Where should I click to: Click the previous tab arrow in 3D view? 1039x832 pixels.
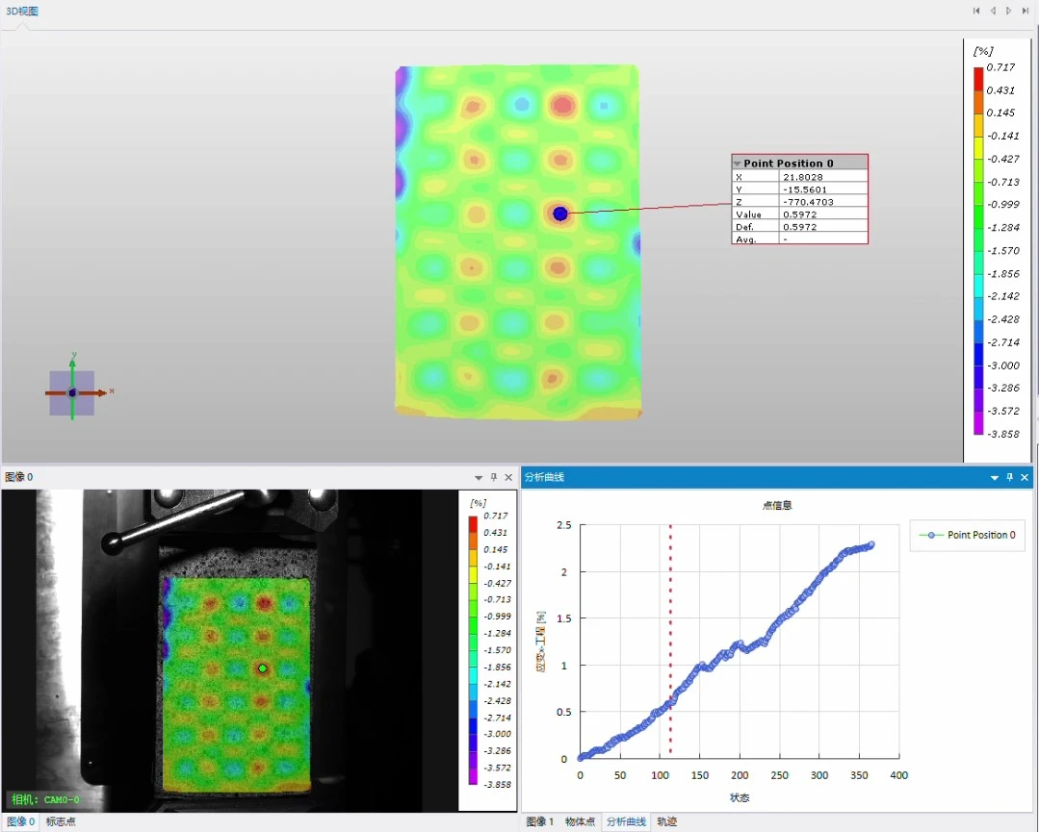[x=993, y=11]
